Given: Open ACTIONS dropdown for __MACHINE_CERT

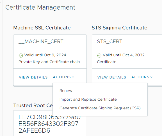Looking at the screenshot, I should point(63,77).
